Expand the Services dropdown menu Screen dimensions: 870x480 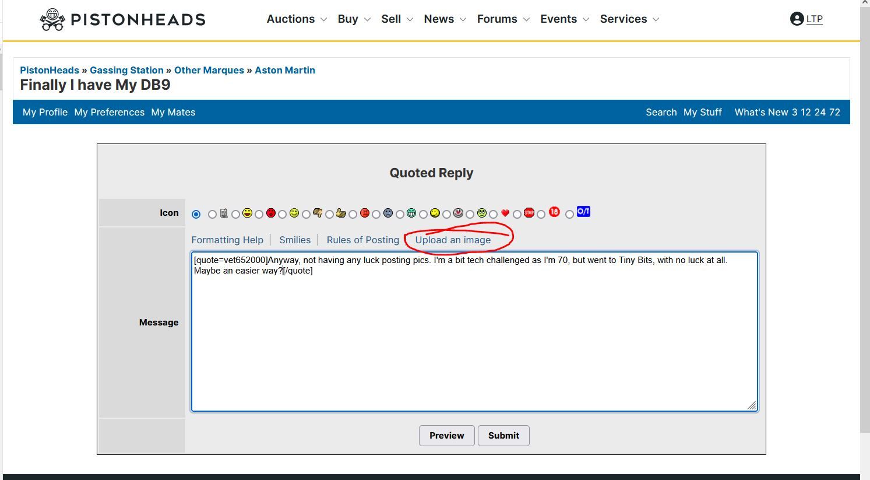tap(629, 19)
